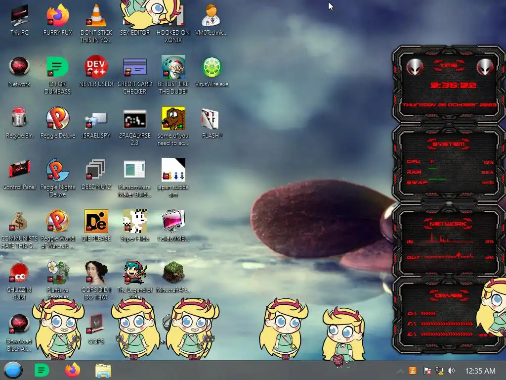Open the network tray icon
Viewport: 506px width, 380px height.
[439, 371]
